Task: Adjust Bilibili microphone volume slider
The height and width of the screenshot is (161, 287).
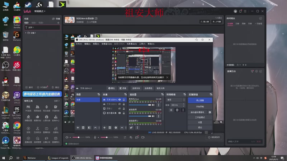Action: point(107,137)
